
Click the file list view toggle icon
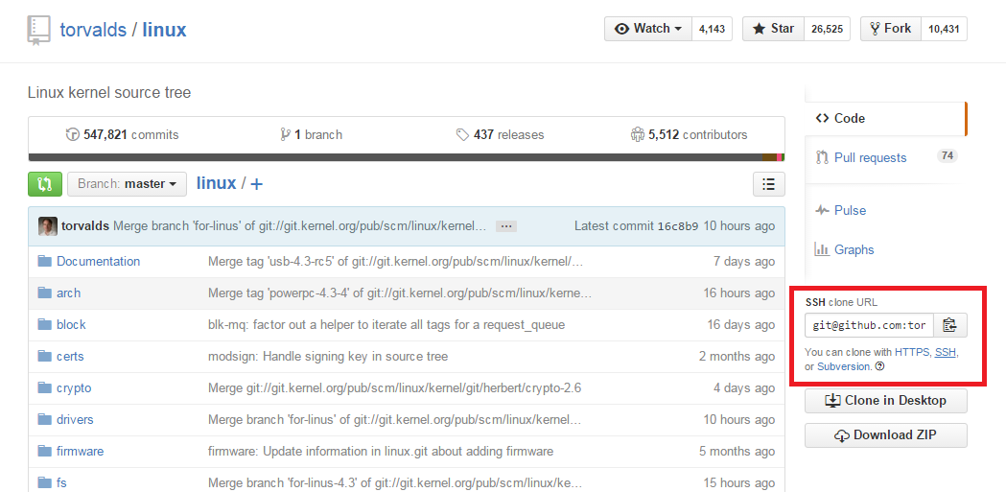coord(768,184)
